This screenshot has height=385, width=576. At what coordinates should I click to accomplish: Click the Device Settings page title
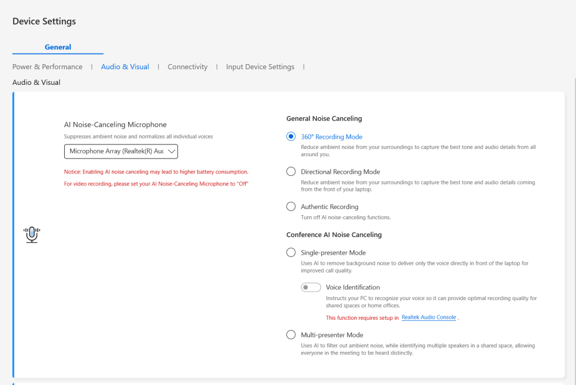coord(44,21)
